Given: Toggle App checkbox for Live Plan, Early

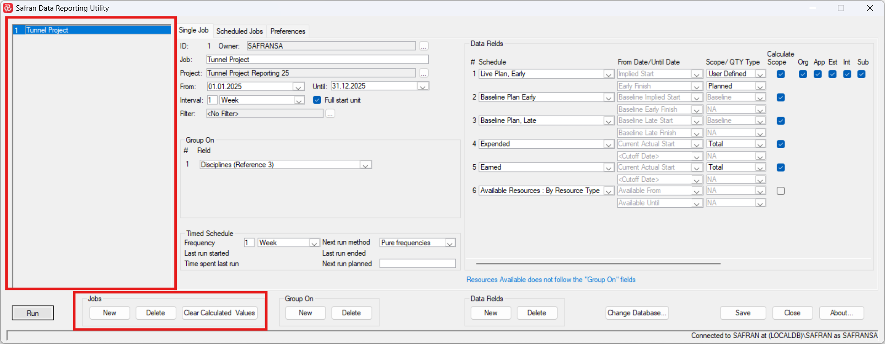Looking at the screenshot, I should 818,74.
